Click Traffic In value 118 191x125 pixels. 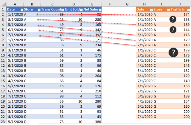coord(180,35)
